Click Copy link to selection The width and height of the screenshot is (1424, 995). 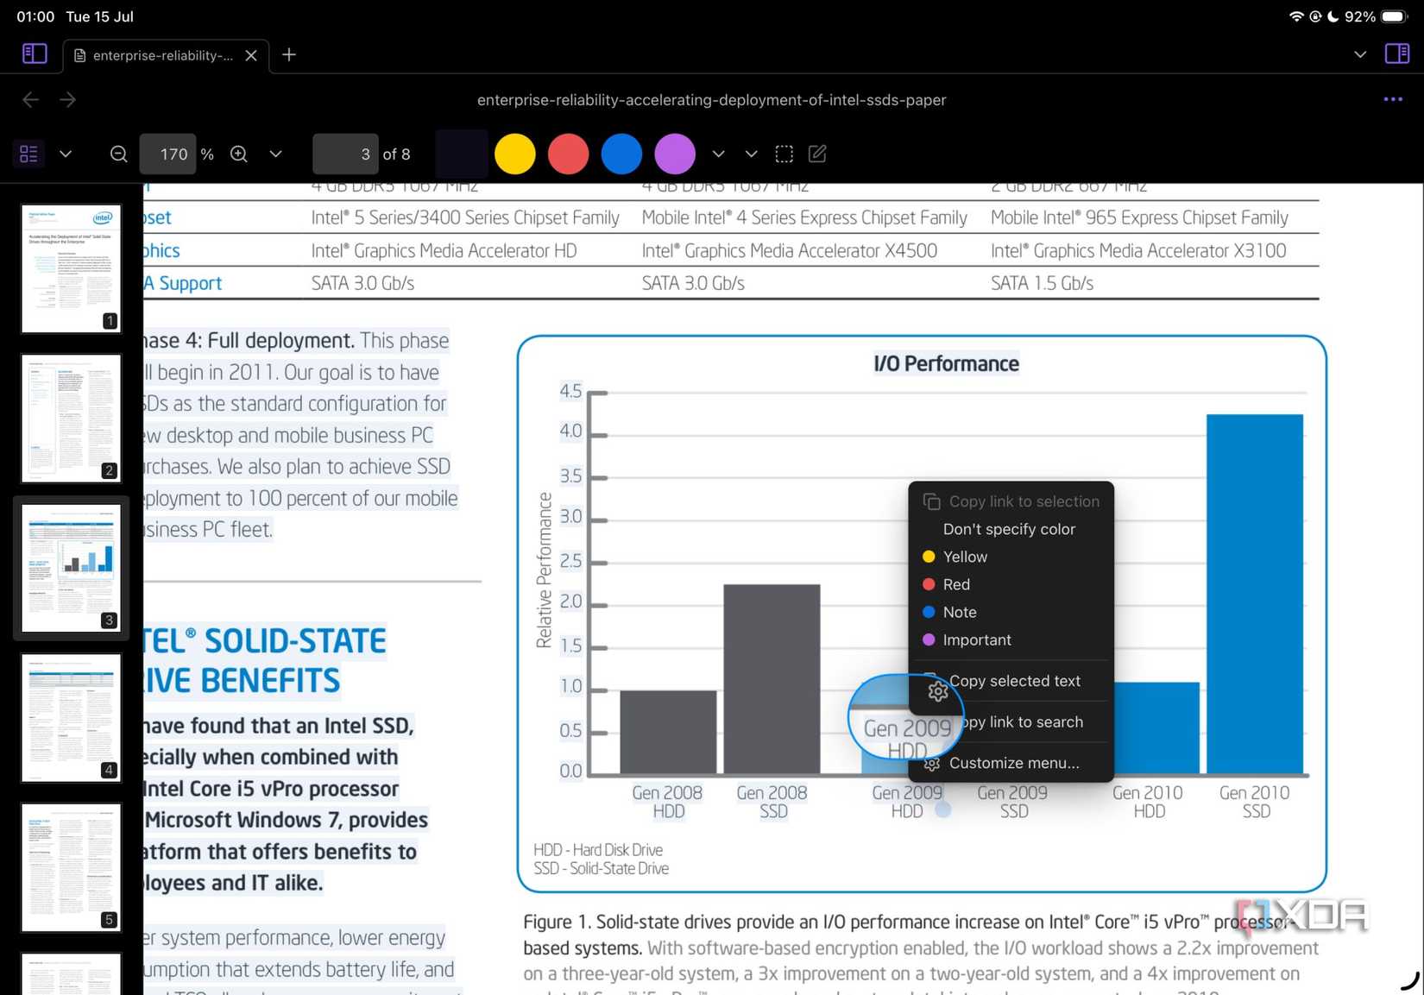(x=1023, y=501)
